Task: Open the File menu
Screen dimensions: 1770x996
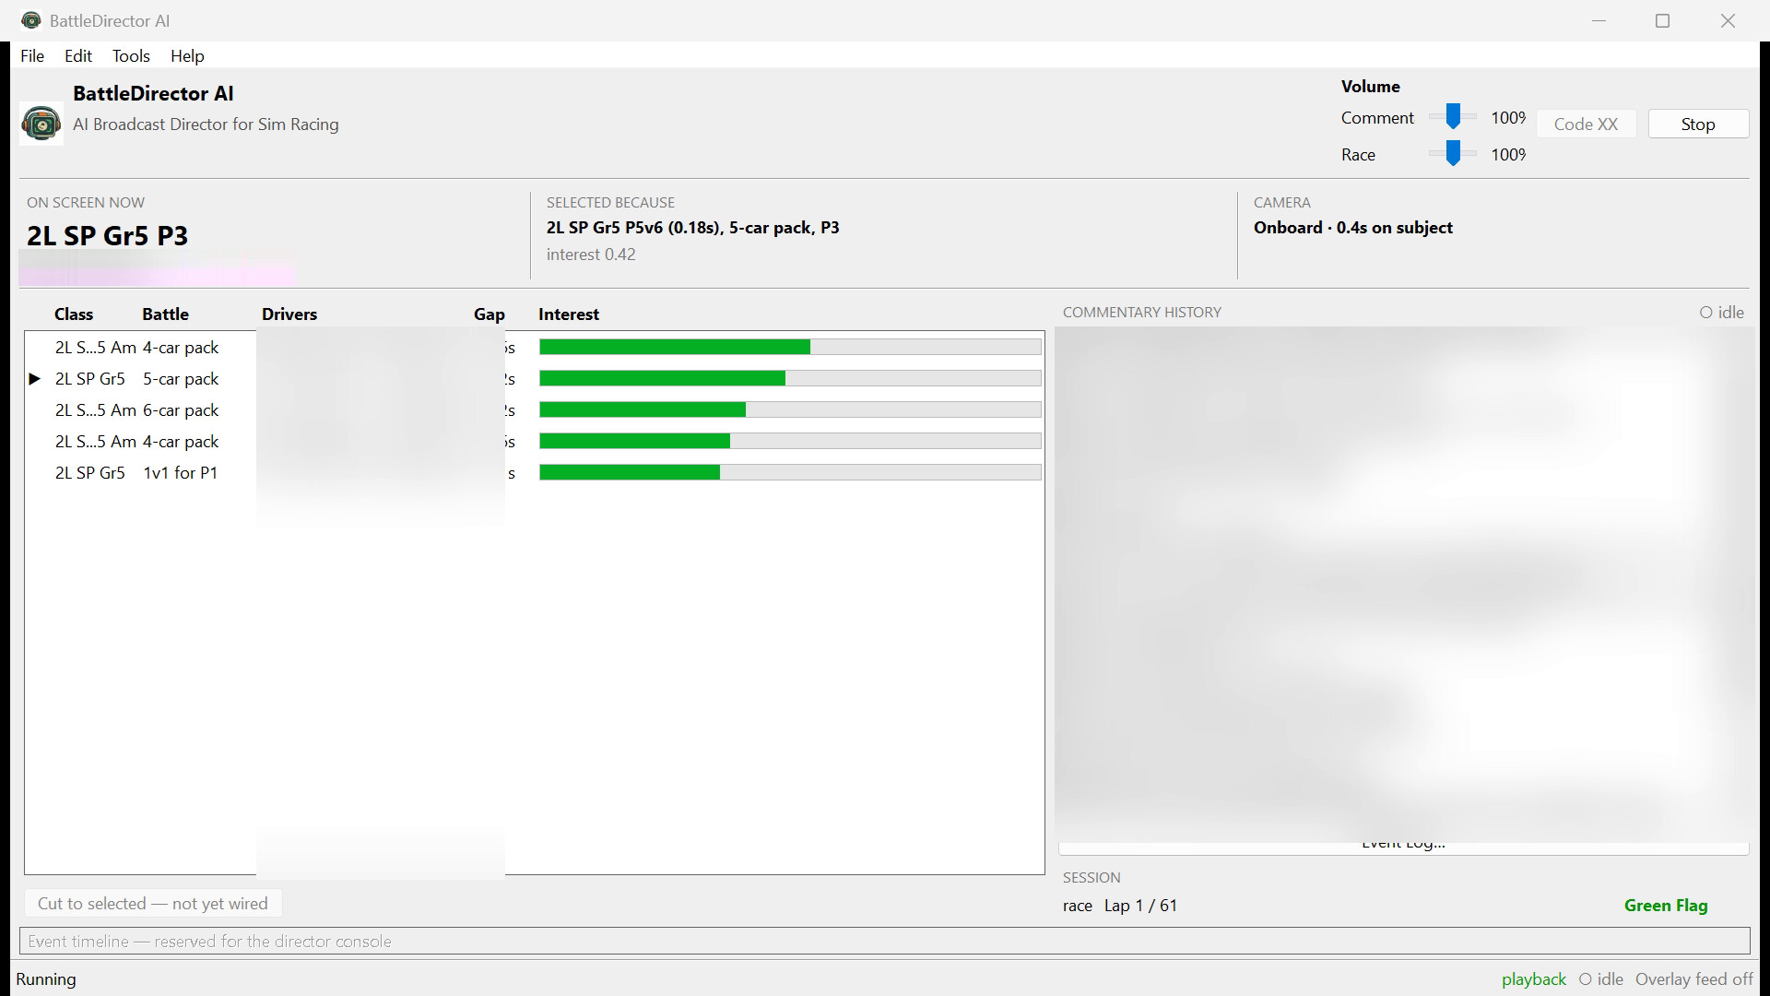Action: (x=32, y=56)
